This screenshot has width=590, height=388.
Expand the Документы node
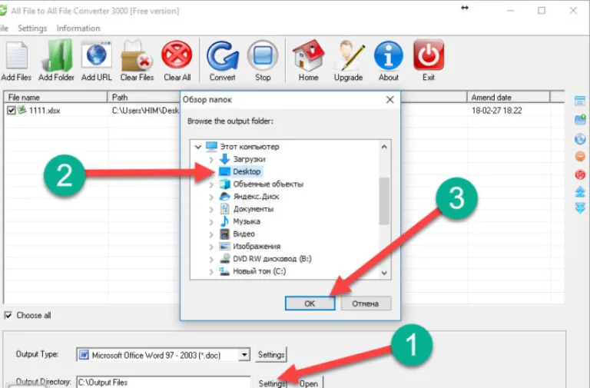point(211,209)
